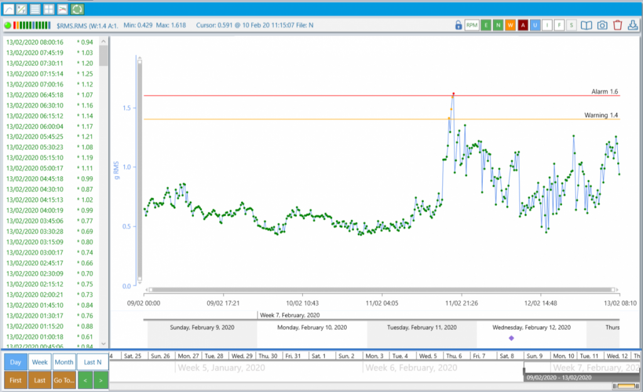Select the 13/02/2020 07:15:14 reading entry

coord(50,74)
